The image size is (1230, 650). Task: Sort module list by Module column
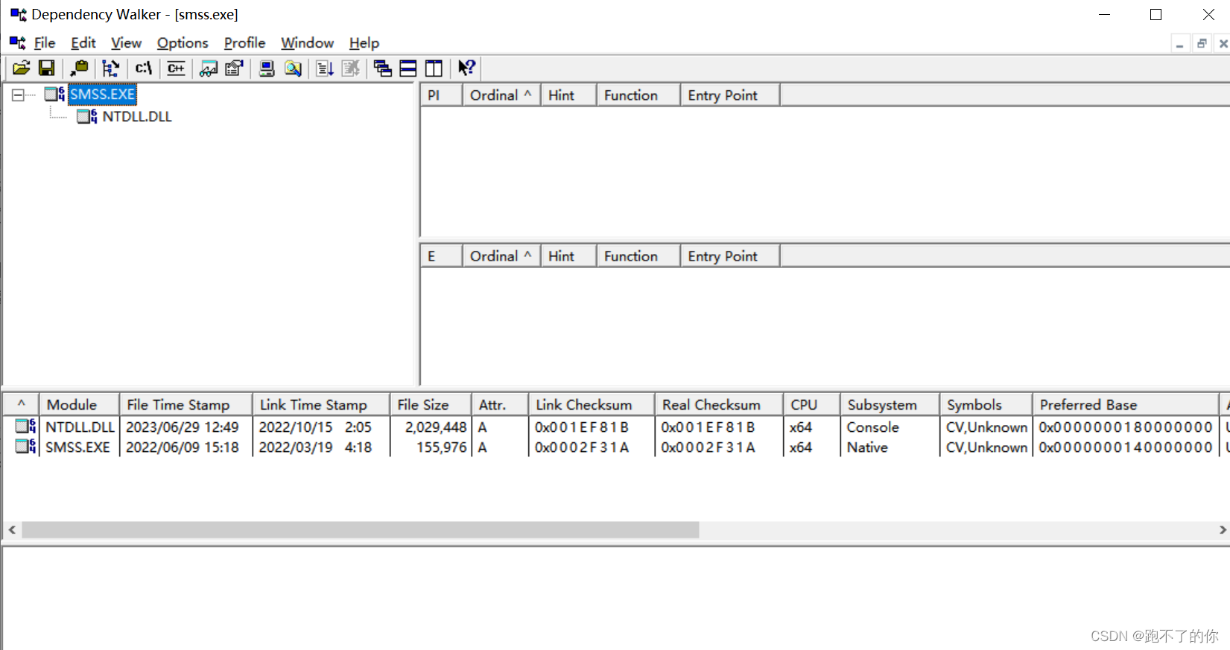(78, 404)
